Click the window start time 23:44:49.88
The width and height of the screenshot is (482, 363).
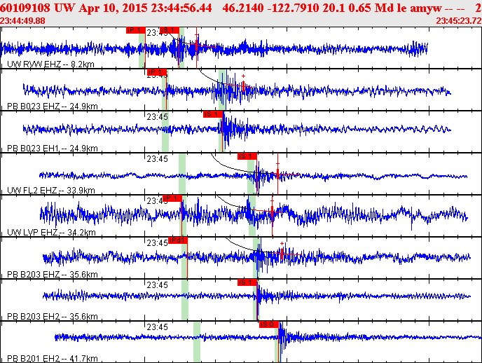(22, 21)
